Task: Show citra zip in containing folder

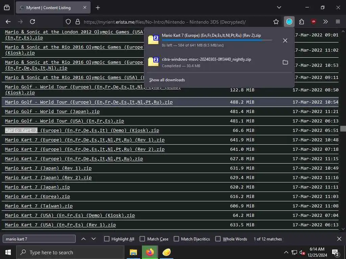Action: point(285,62)
